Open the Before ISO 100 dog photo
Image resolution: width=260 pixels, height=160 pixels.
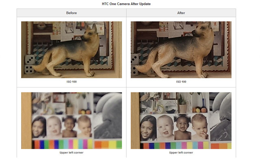point(71,49)
